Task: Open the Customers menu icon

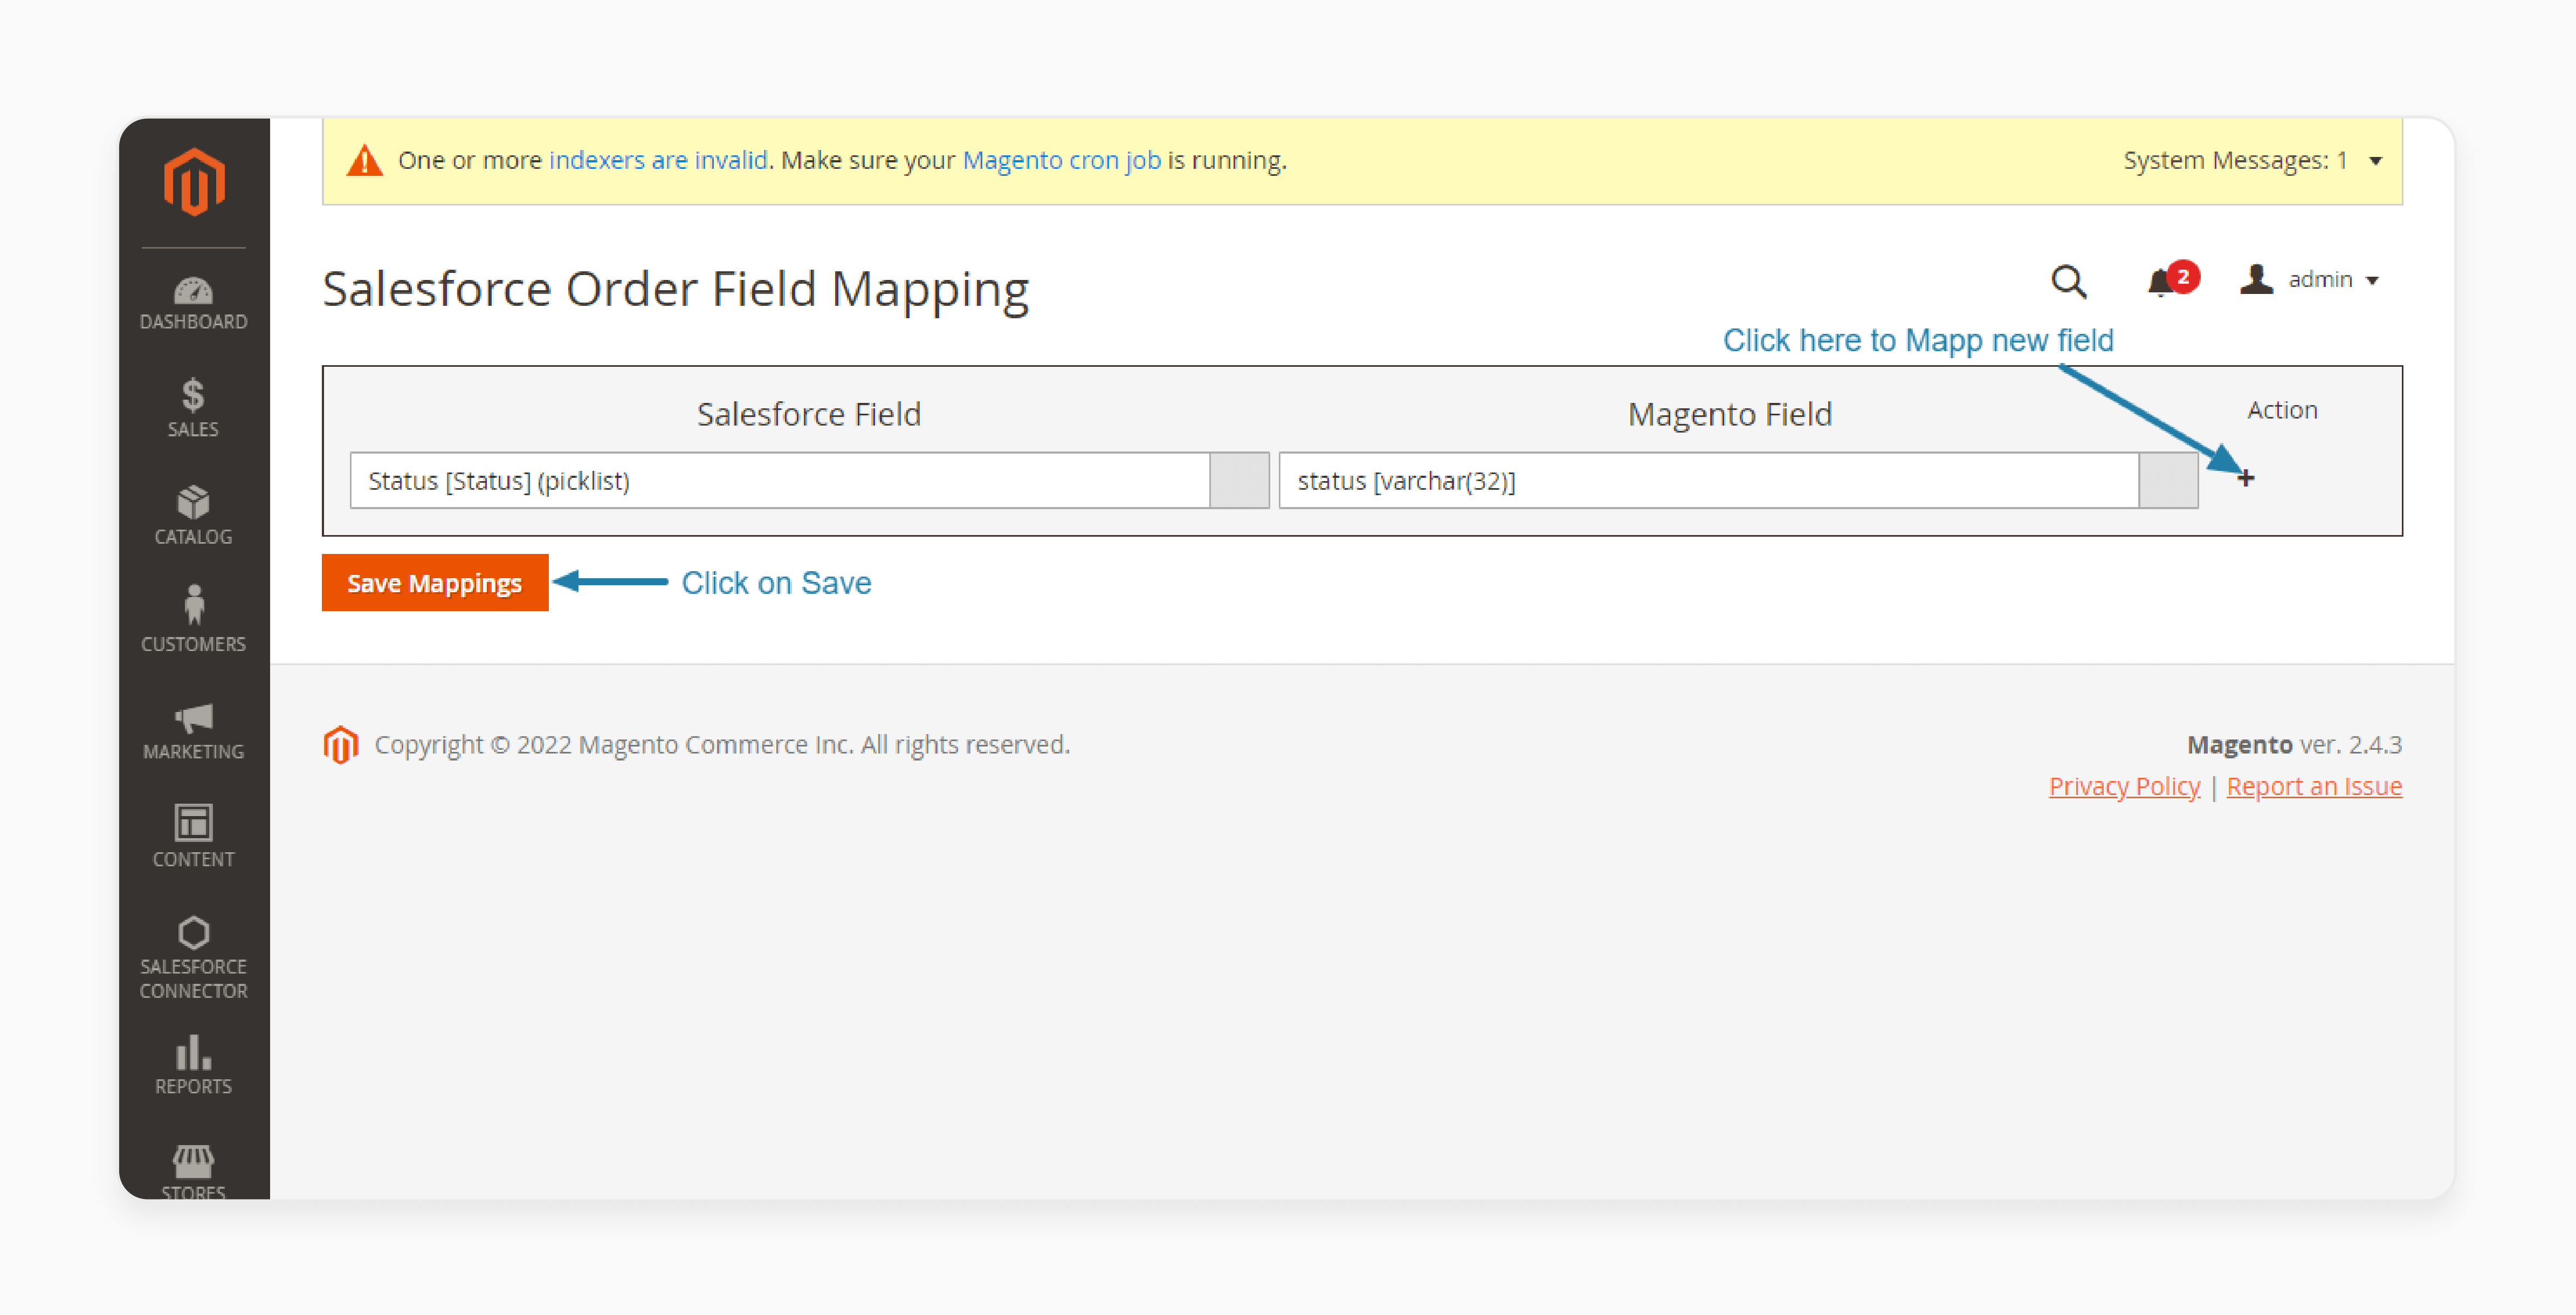Action: pyautogui.click(x=193, y=606)
